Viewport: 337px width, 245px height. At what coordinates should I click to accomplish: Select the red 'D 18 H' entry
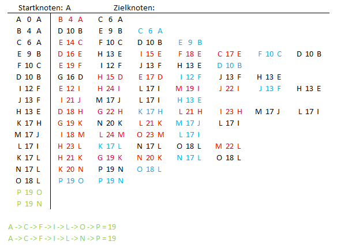click(70, 112)
